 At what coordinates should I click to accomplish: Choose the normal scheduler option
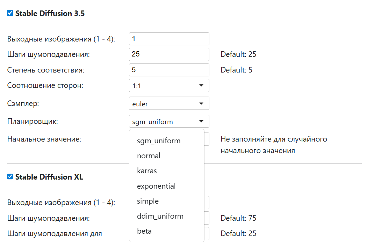click(x=149, y=156)
